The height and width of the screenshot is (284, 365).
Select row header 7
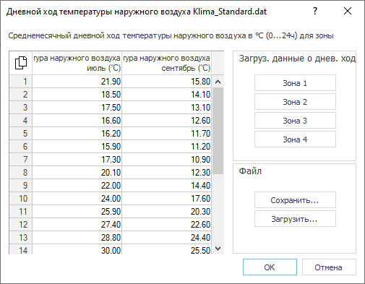click(20, 160)
